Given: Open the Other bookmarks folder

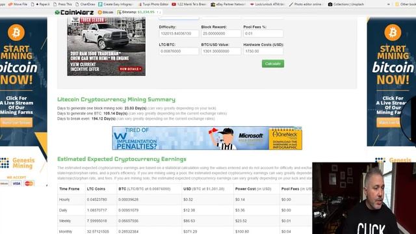Looking at the screenshot, I should [x=406, y=5].
